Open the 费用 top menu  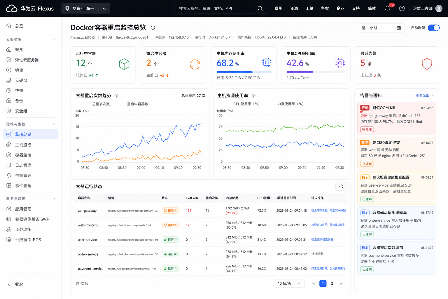click(x=279, y=8)
